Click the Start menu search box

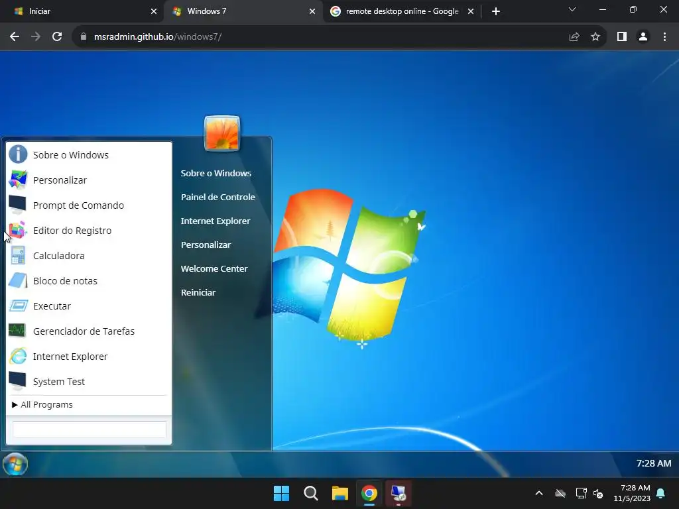tap(90, 429)
